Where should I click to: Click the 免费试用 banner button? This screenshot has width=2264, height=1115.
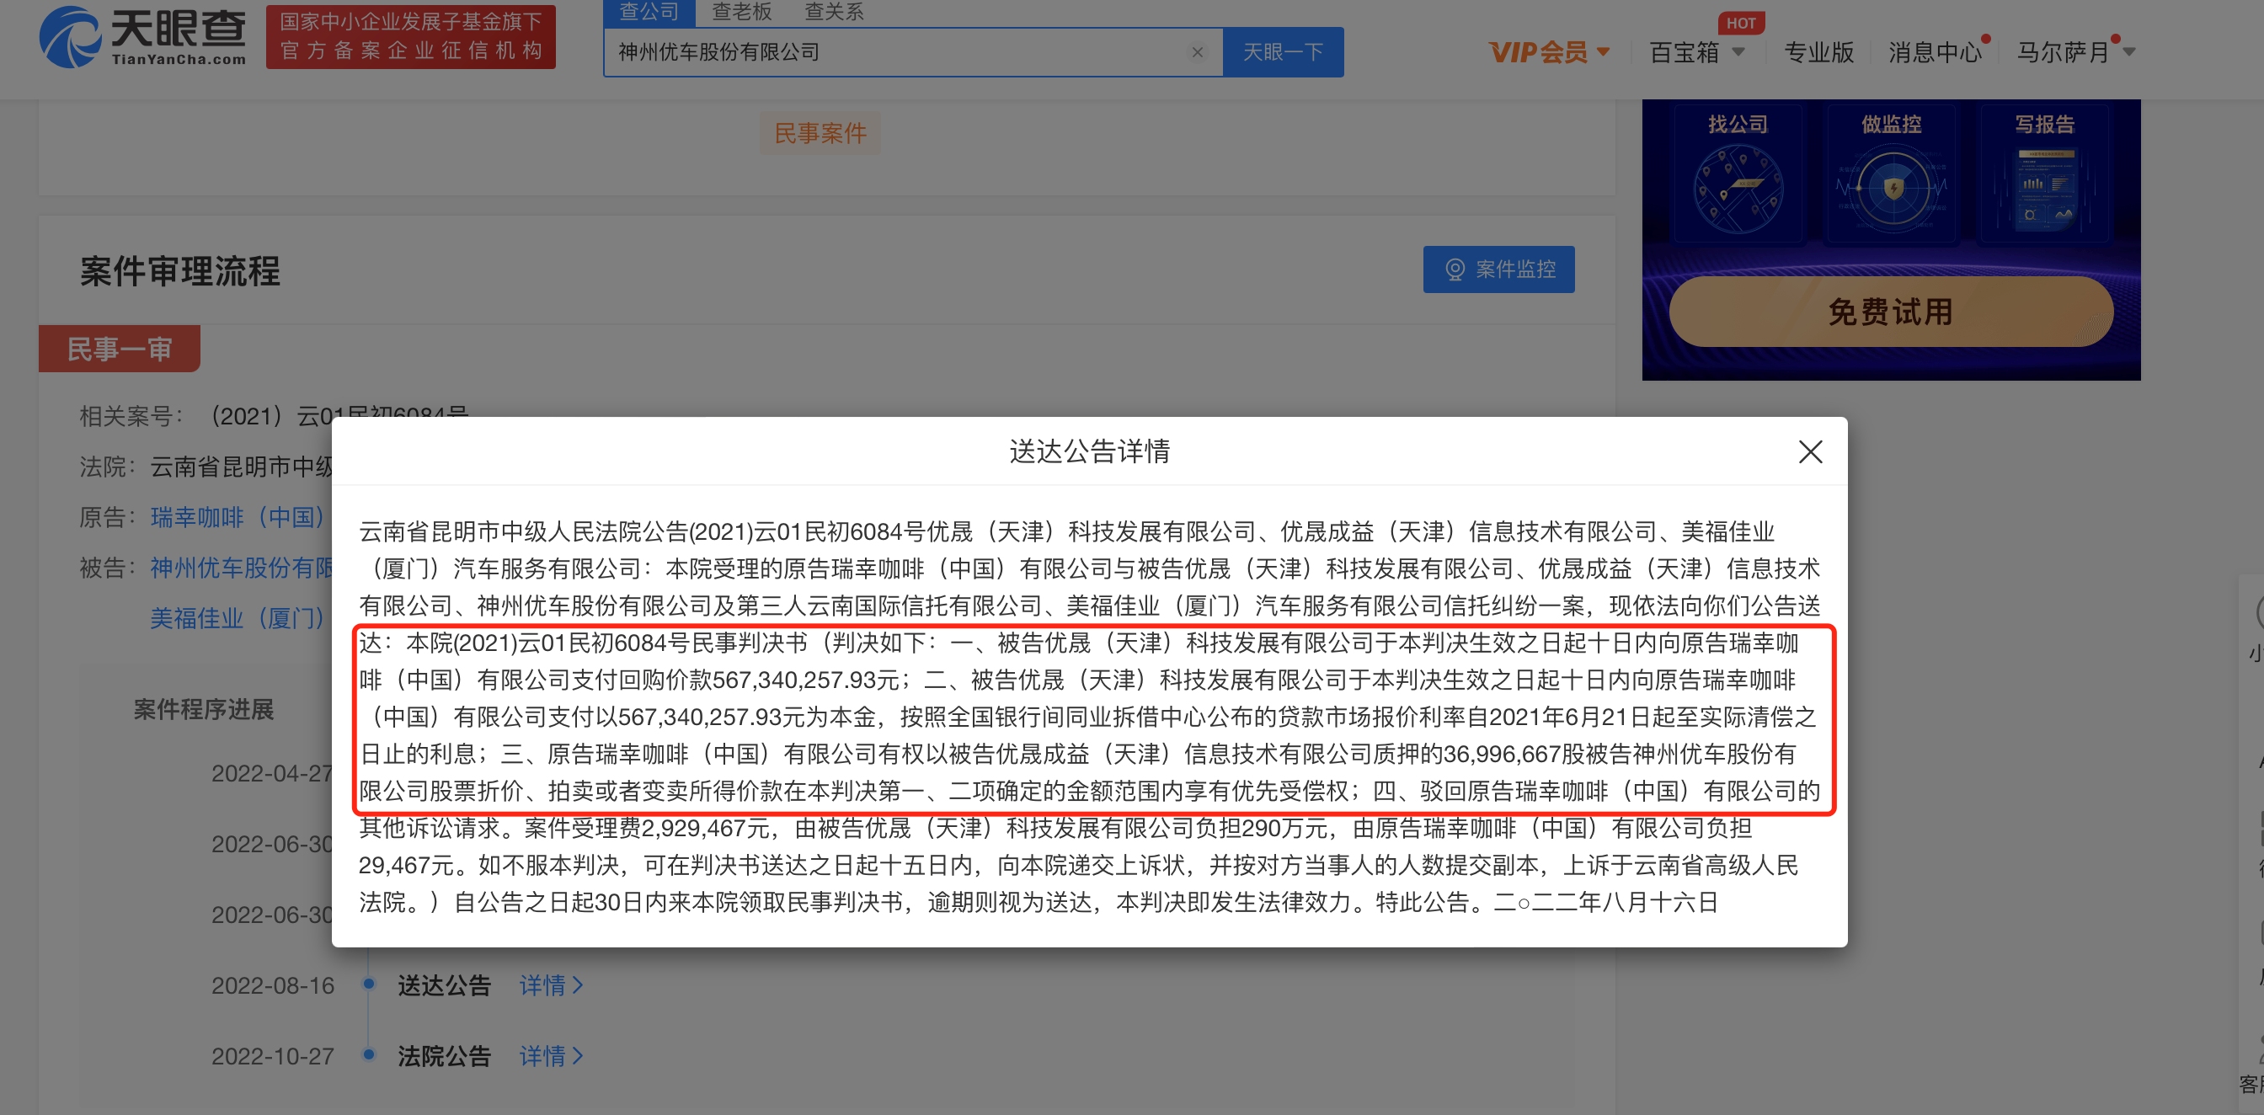[x=1891, y=312]
